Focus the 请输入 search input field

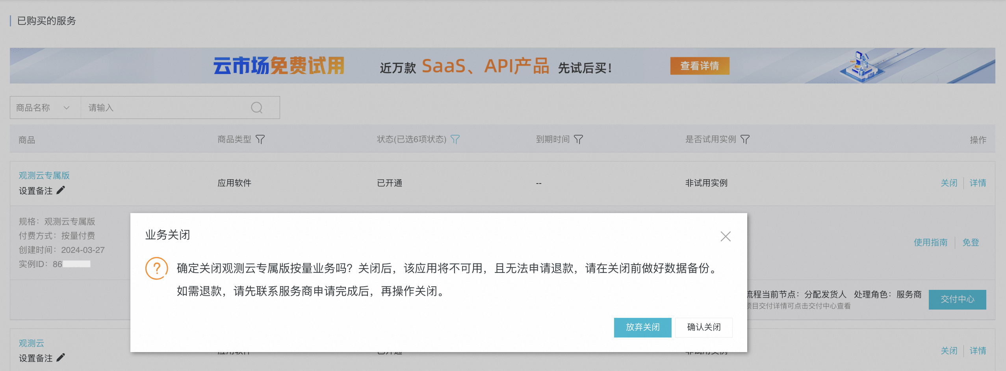(x=165, y=108)
